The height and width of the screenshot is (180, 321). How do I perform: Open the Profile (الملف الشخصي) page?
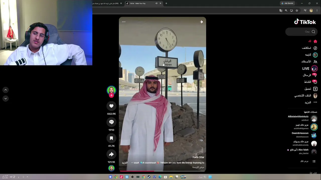[x=306, y=95]
